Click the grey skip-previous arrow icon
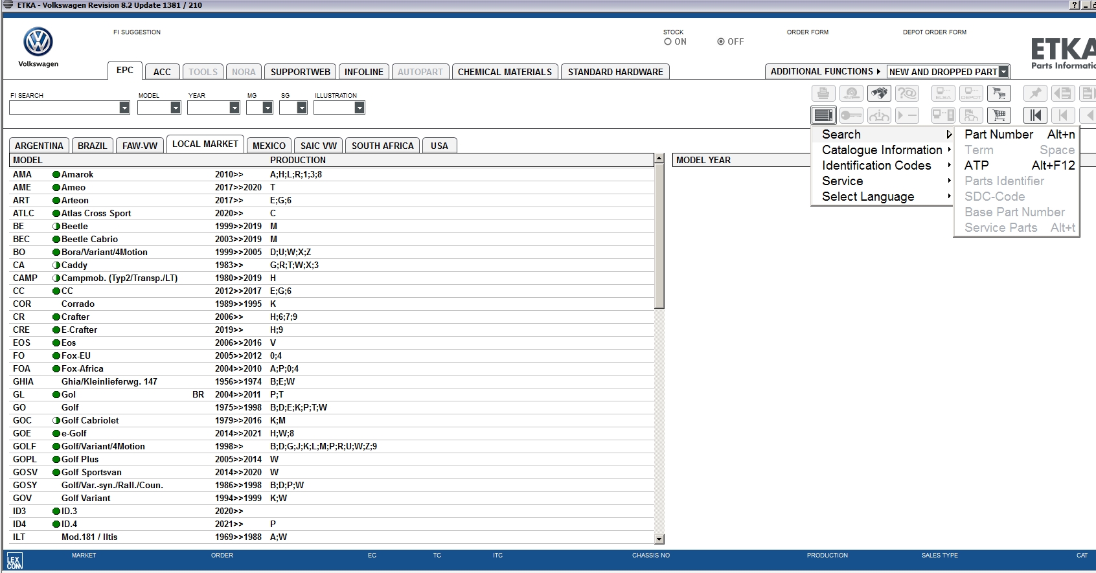 1063,115
